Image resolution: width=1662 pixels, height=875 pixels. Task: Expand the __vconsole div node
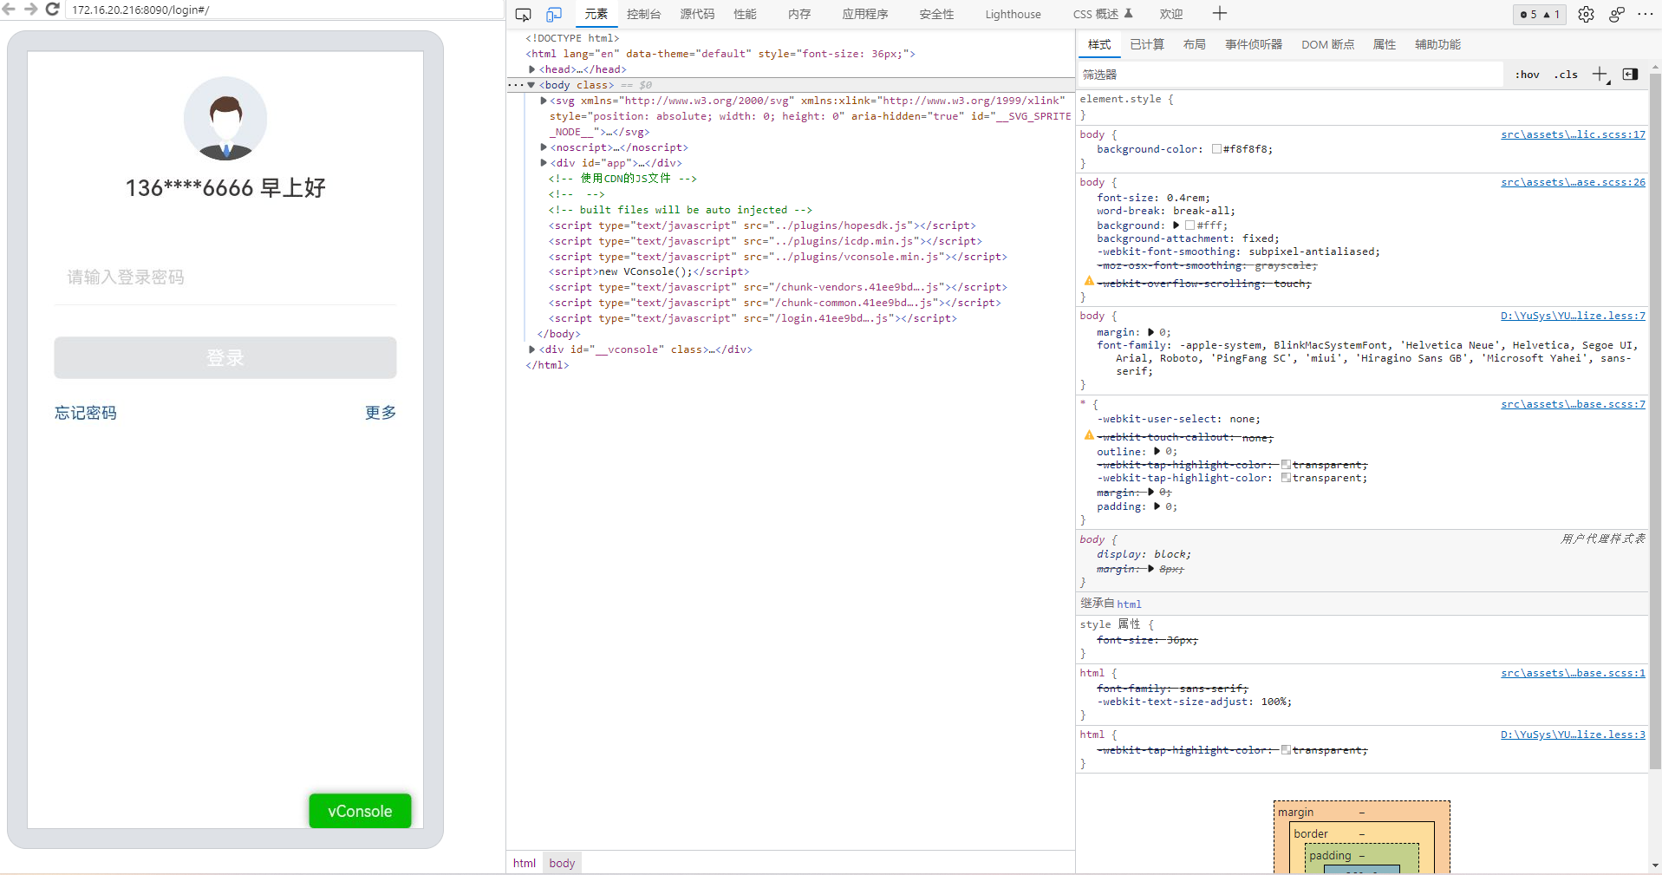[531, 349]
